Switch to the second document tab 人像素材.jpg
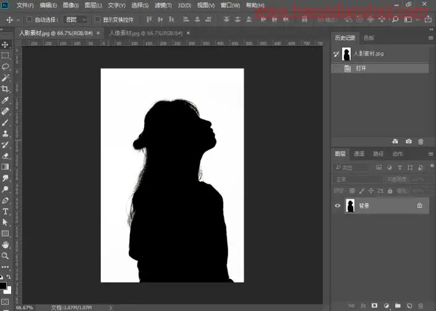The image size is (436, 311). coord(146,33)
